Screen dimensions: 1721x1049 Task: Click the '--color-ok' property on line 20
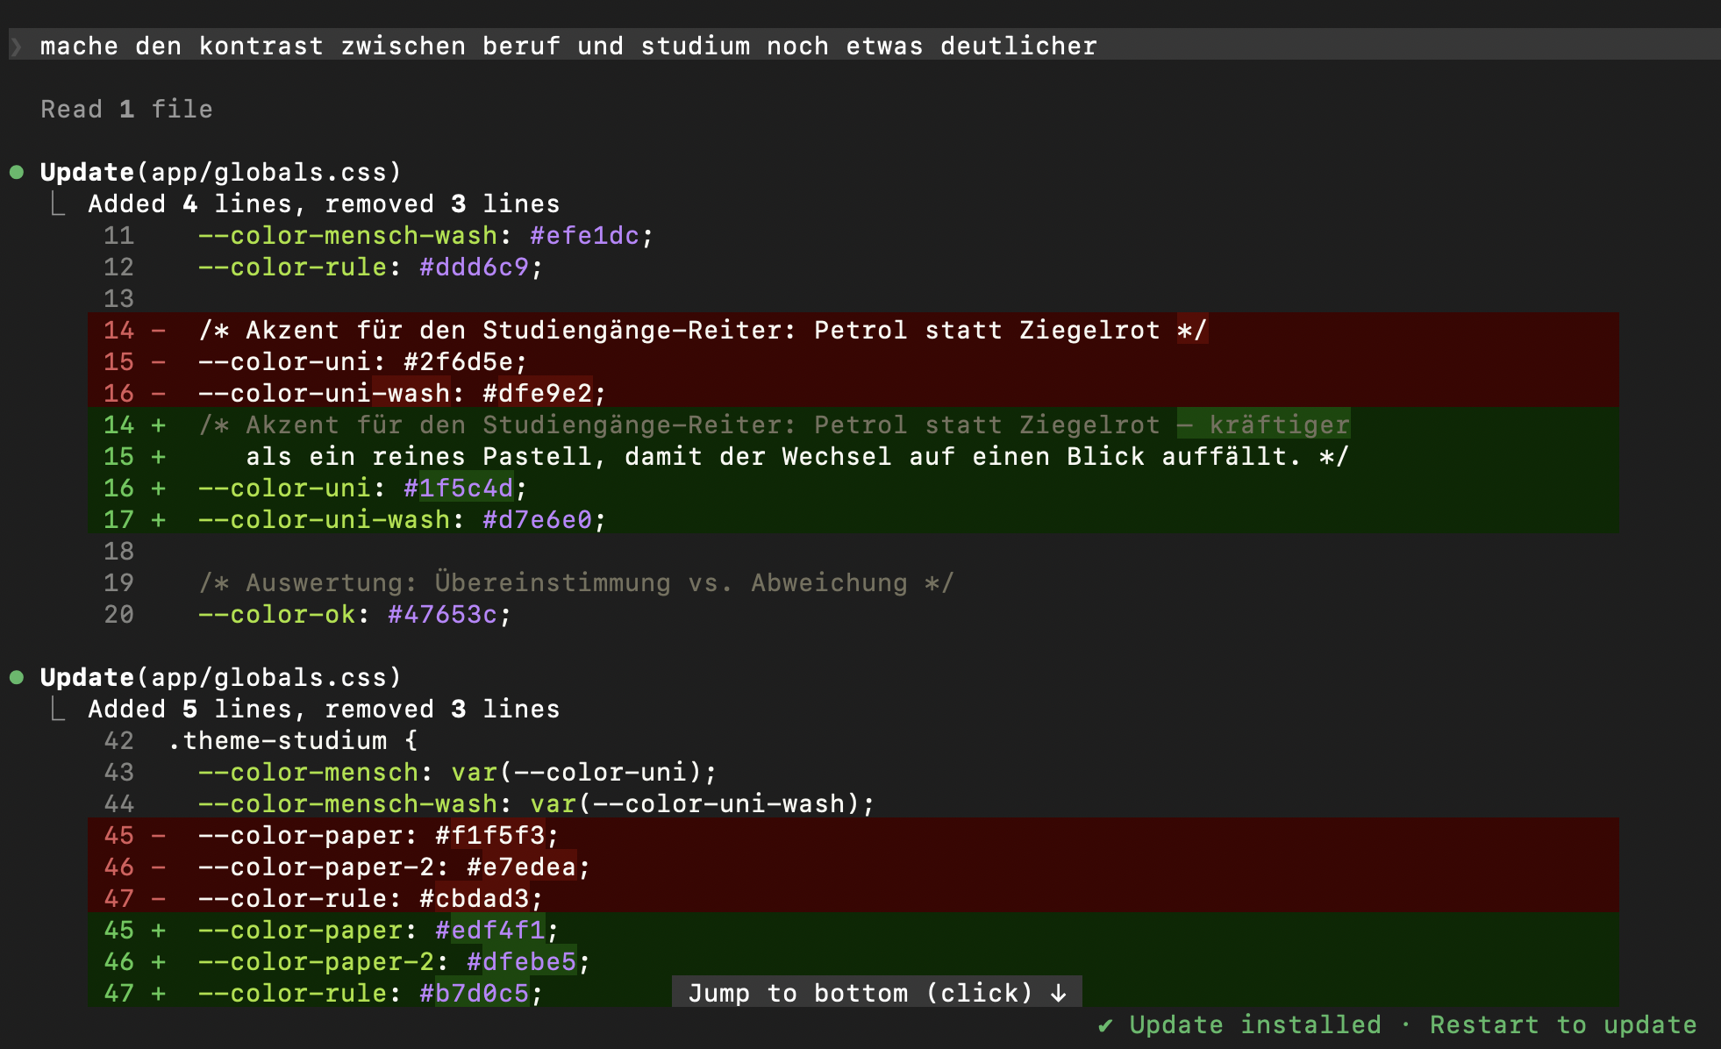click(276, 614)
